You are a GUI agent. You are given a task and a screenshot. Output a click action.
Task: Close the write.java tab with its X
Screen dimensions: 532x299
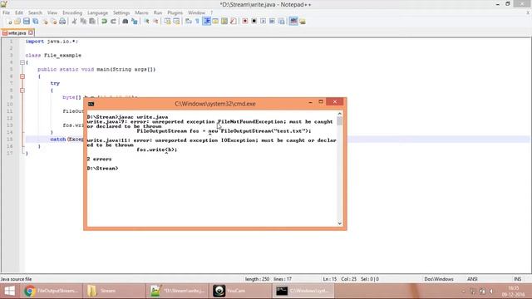pyautogui.click(x=31, y=33)
